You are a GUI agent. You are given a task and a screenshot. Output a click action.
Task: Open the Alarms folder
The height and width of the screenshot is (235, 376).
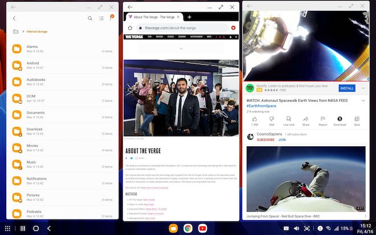(62, 49)
